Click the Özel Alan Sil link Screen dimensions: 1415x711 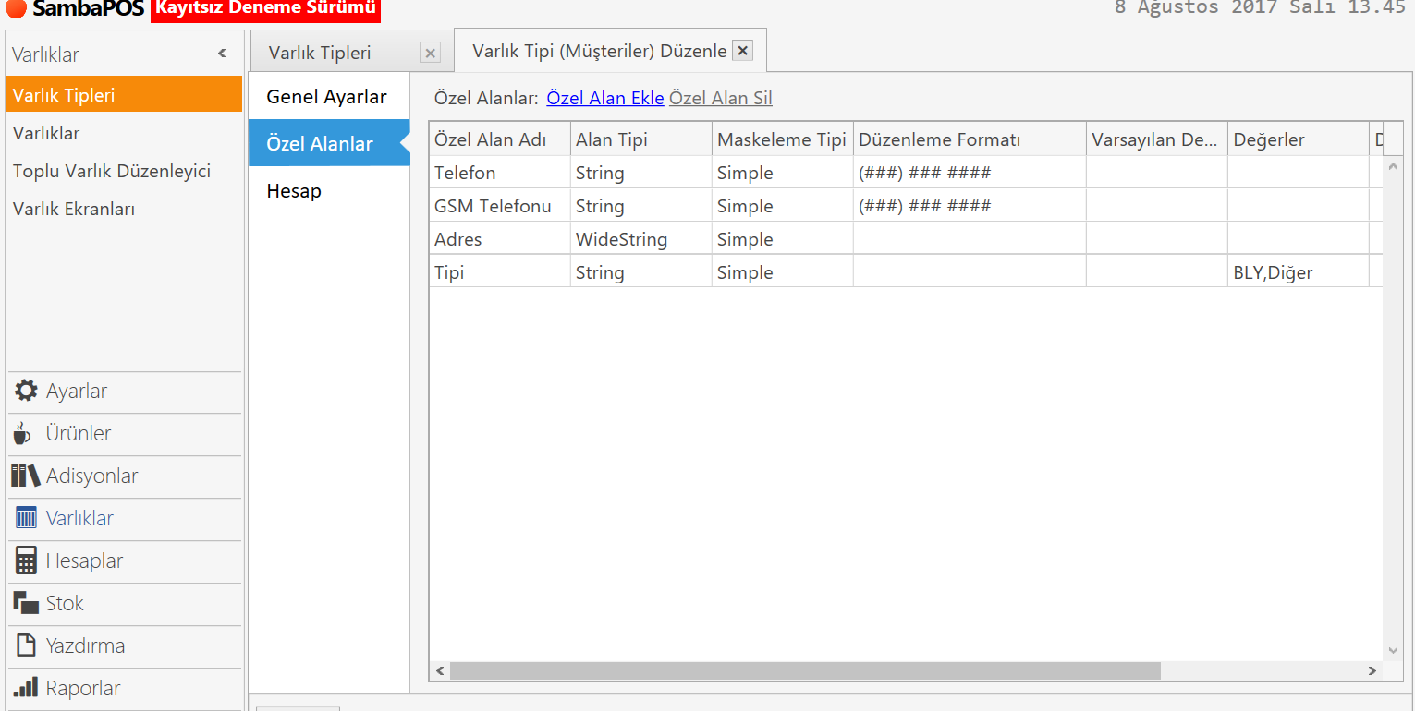(720, 98)
